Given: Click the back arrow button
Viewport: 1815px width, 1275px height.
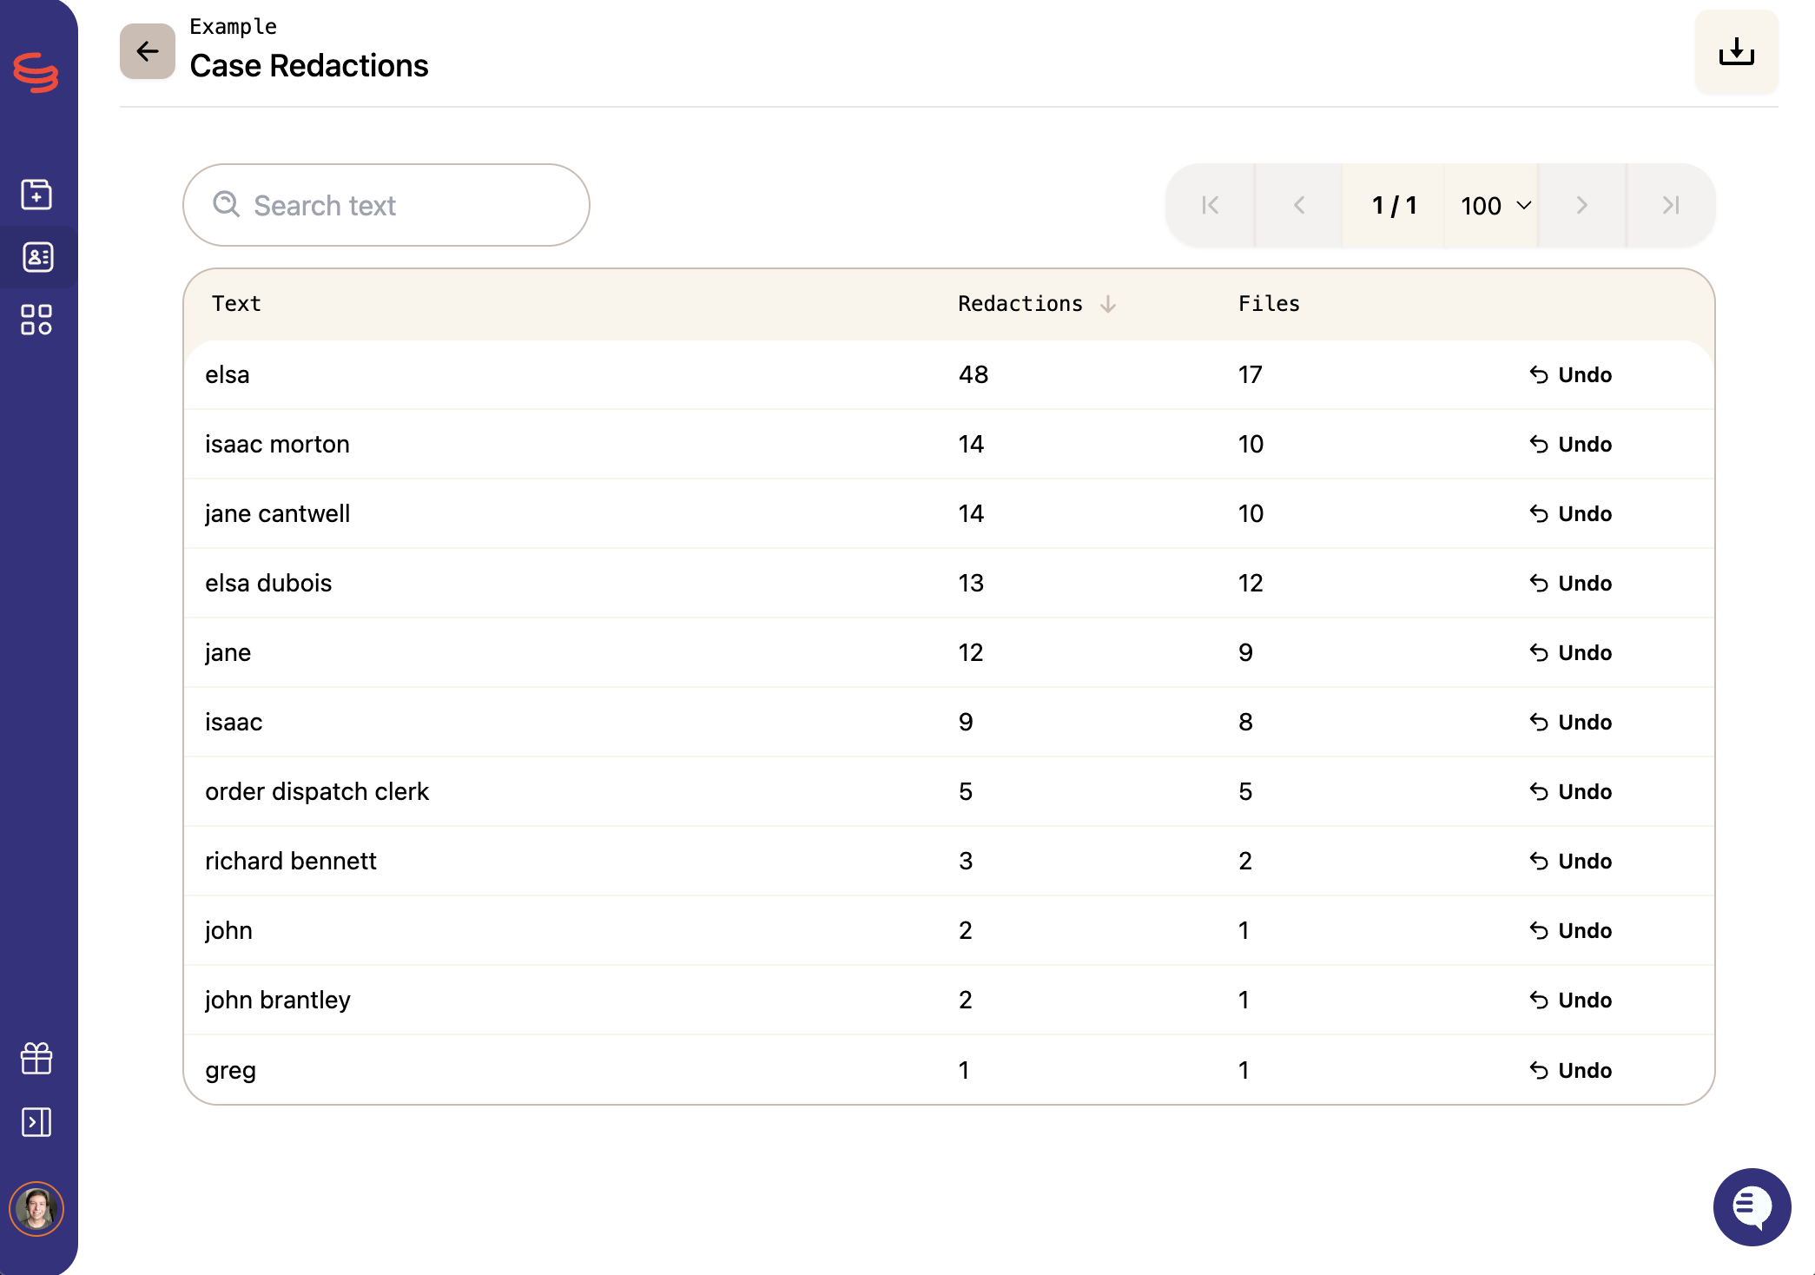Looking at the screenshot, I should click(x=147, y=51).
